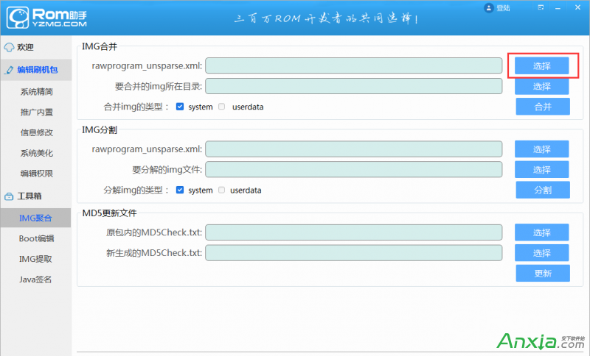
Task: Focus the 原包内的MD5Check.txt input field
Action: 354,232
